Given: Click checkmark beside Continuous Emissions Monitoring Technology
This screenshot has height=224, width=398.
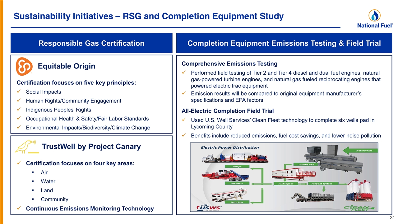Looking at the screenshot, I should point(19,208).
